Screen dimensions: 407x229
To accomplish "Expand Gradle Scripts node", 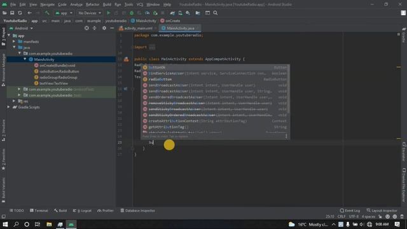I will pos(9,107).
